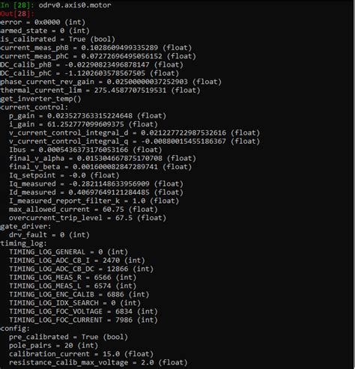This screenshot has width=355, height=369.
Task: Select the is_calibrated = True line
Action: pos(58,40)
